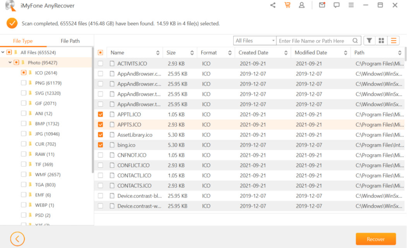Select CUR (702) category
Viewport: 407px width, 248px height.
coord(45,144)
